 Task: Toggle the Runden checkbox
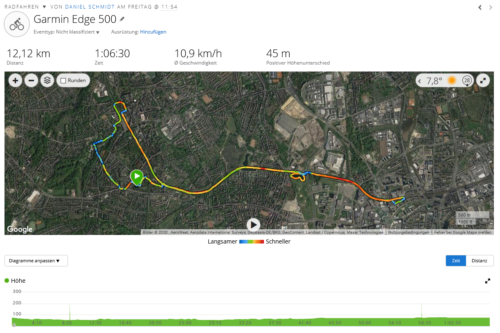(x=63, y=80)
